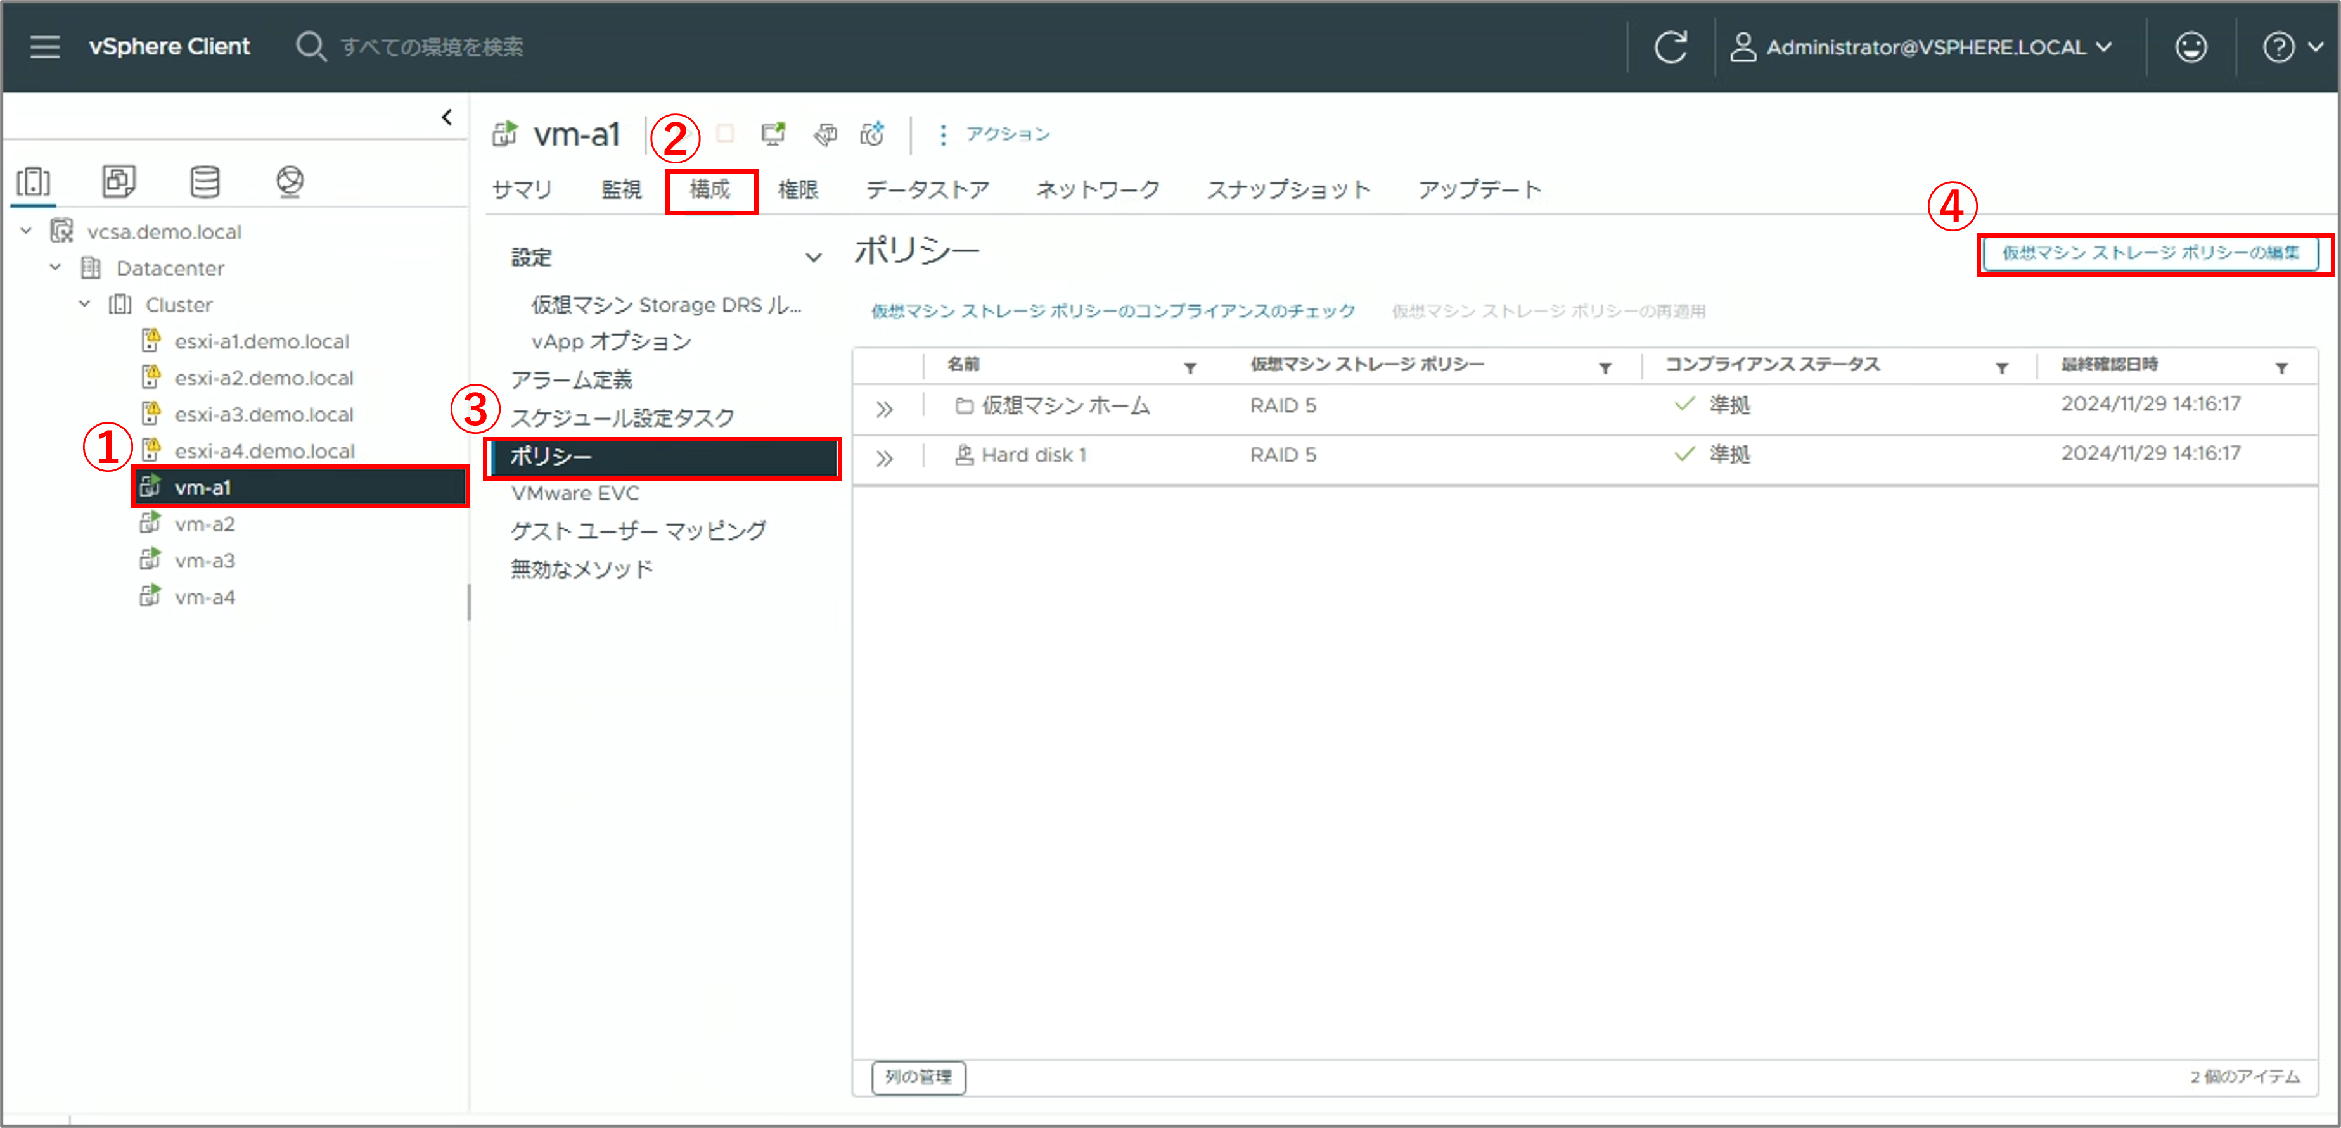Open VMware EVC settings
2341x1128 pixels.
[574, 493]
